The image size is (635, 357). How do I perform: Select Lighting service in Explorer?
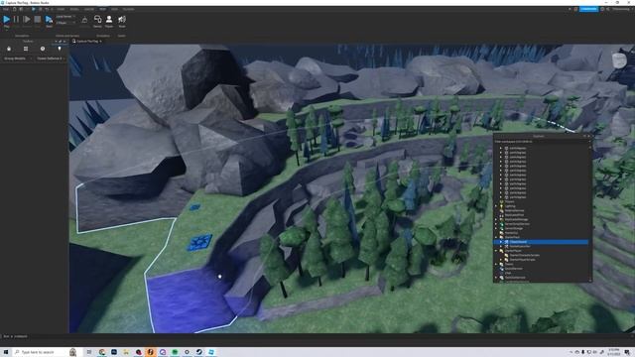coord(510,206)
